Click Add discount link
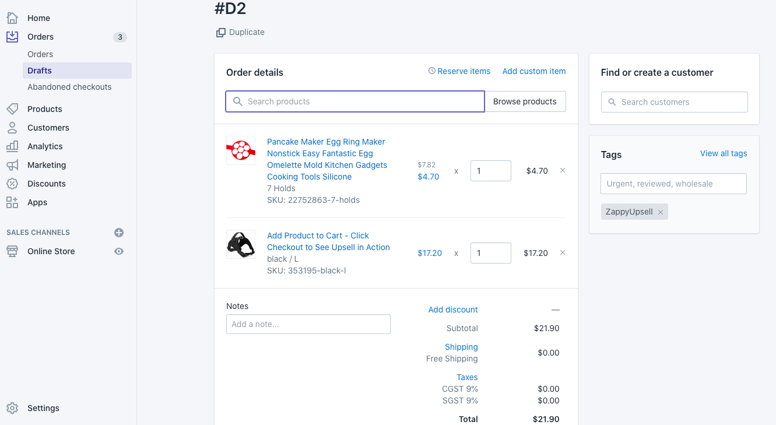This screenshot has width=776, height=425. tap(453, 310)
